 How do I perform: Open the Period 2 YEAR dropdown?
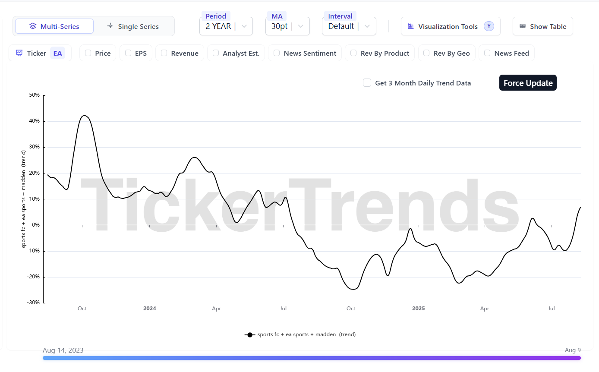pyautogui.click(x=226, y=26)
